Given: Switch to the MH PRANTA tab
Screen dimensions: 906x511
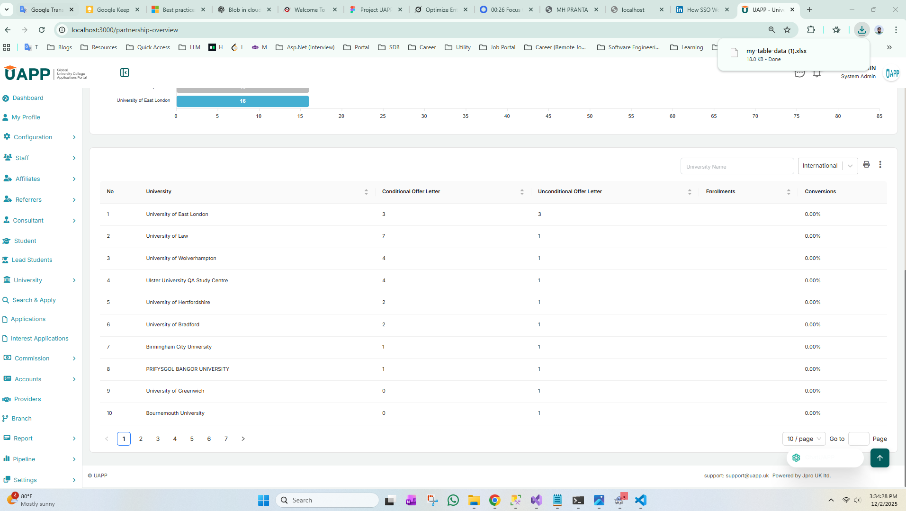Looking at the screenshot, I should point(572,9).
